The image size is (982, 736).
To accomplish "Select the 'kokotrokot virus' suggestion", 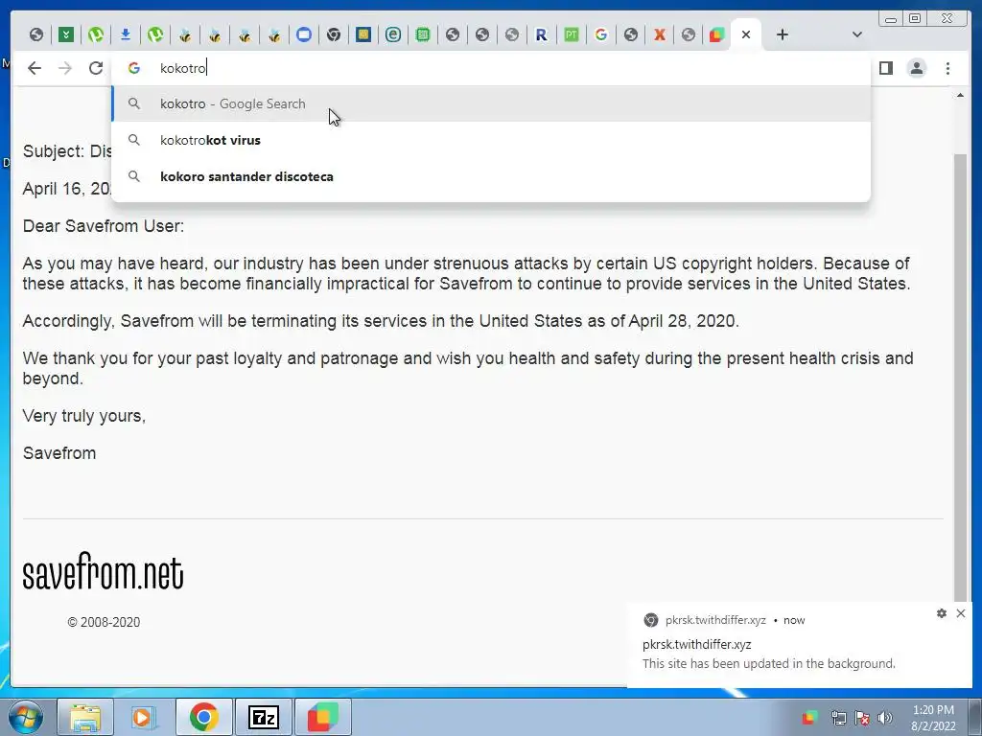I will 491,140.
